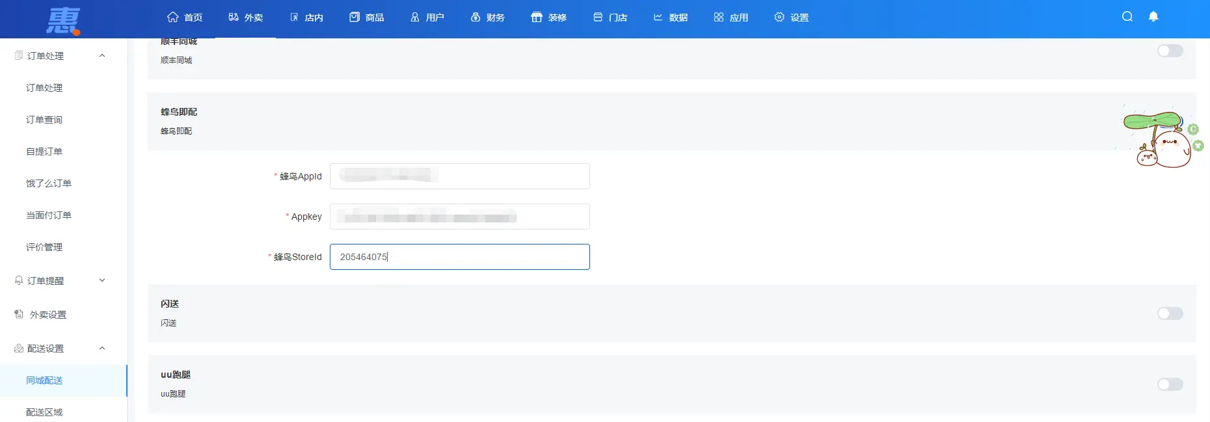This screenshot has width=1210, height=422.
Task: Open the search icon in top bar
Action: coord(1127,17)
